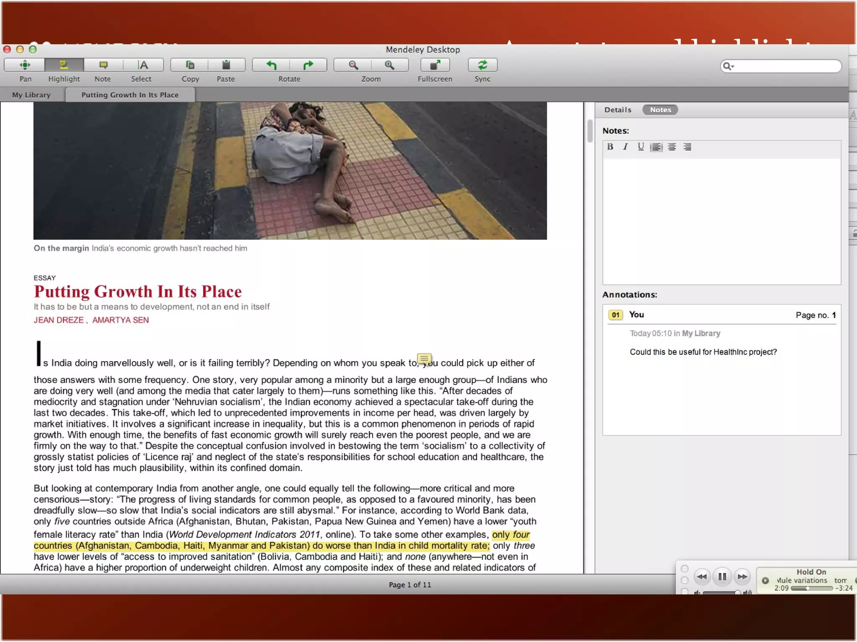This screenshot has width=857, height=642.
Task: Click the yellow highlighted child mortality text
Action: pos(261,545)
